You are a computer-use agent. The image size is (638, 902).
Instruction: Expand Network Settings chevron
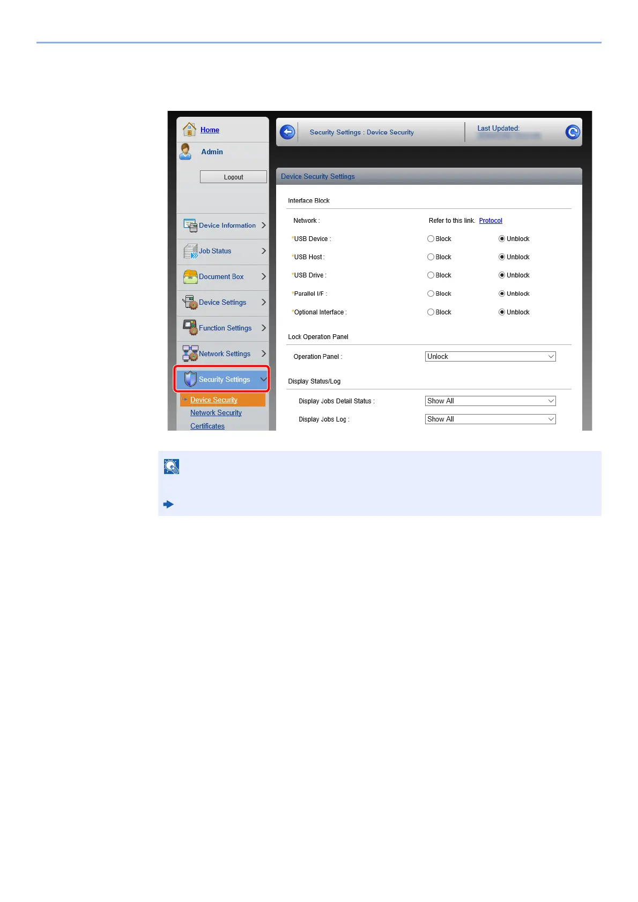[x=263, y=354]
